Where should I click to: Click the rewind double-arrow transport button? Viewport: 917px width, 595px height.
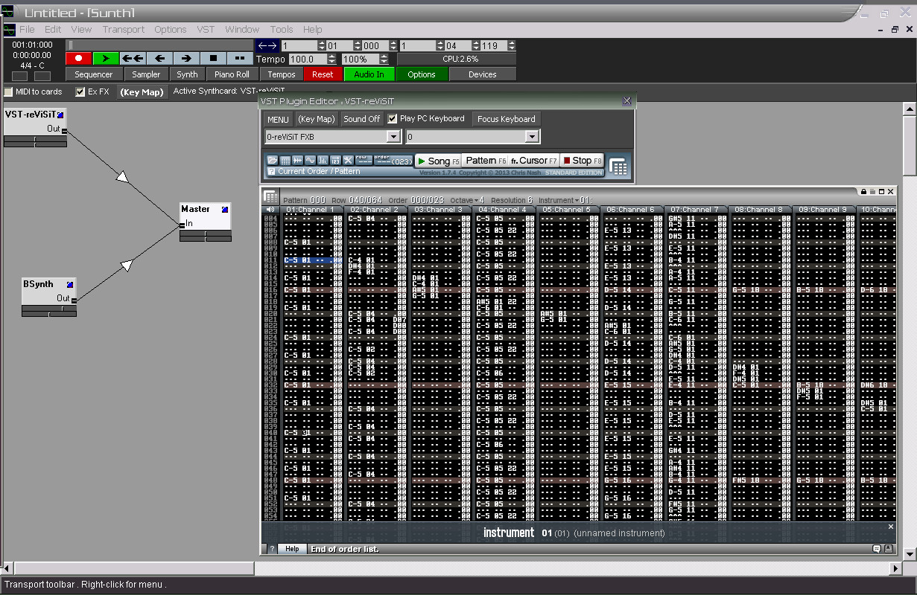point(133,59)
